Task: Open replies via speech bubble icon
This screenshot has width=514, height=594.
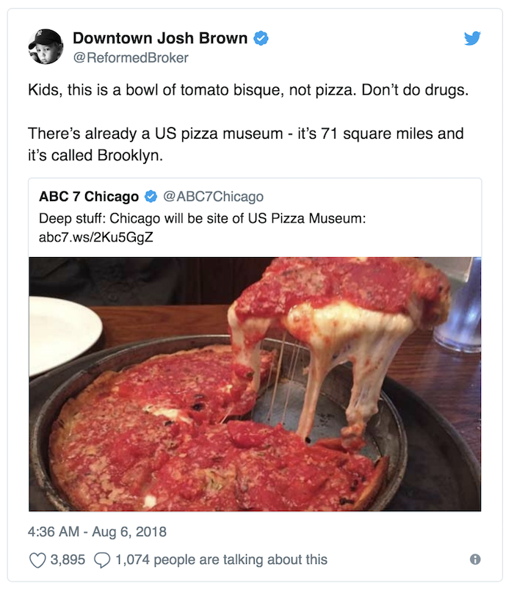Action: (102, 560)
